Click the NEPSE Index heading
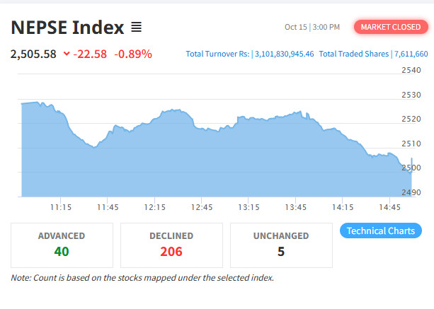434x309 pixels. [x=67, y=28]
